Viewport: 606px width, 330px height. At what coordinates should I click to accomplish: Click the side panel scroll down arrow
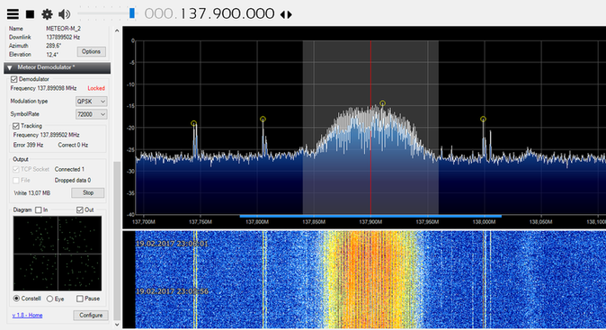pyautogui.click(x=117, y=325)
